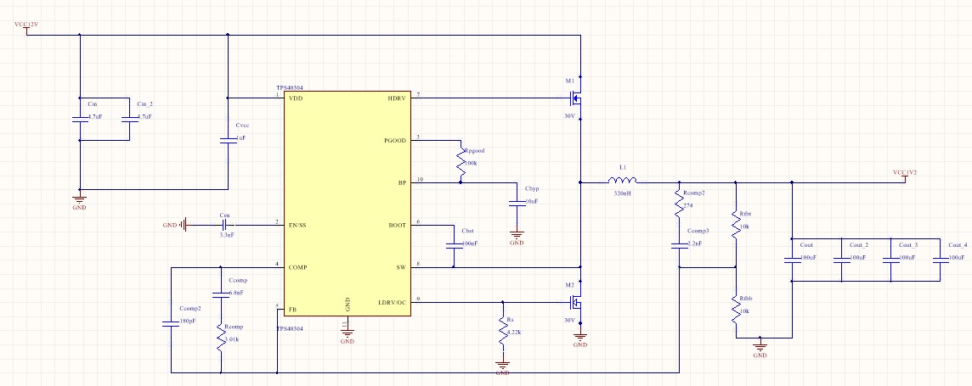Viewport: 972px width, 386px height.
Task: Select the Rs resistor symbol
Action: [502, 333]
